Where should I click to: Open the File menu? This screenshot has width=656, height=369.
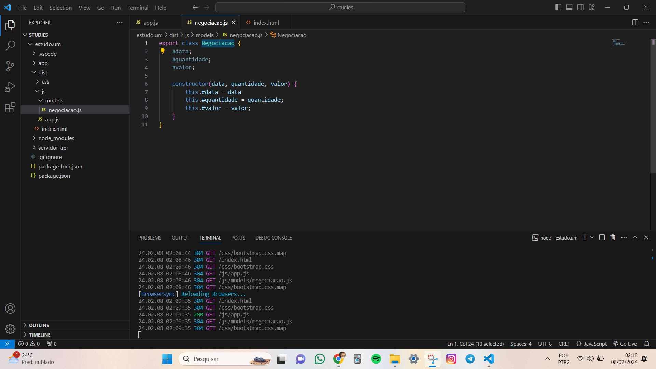coord(23,8)
